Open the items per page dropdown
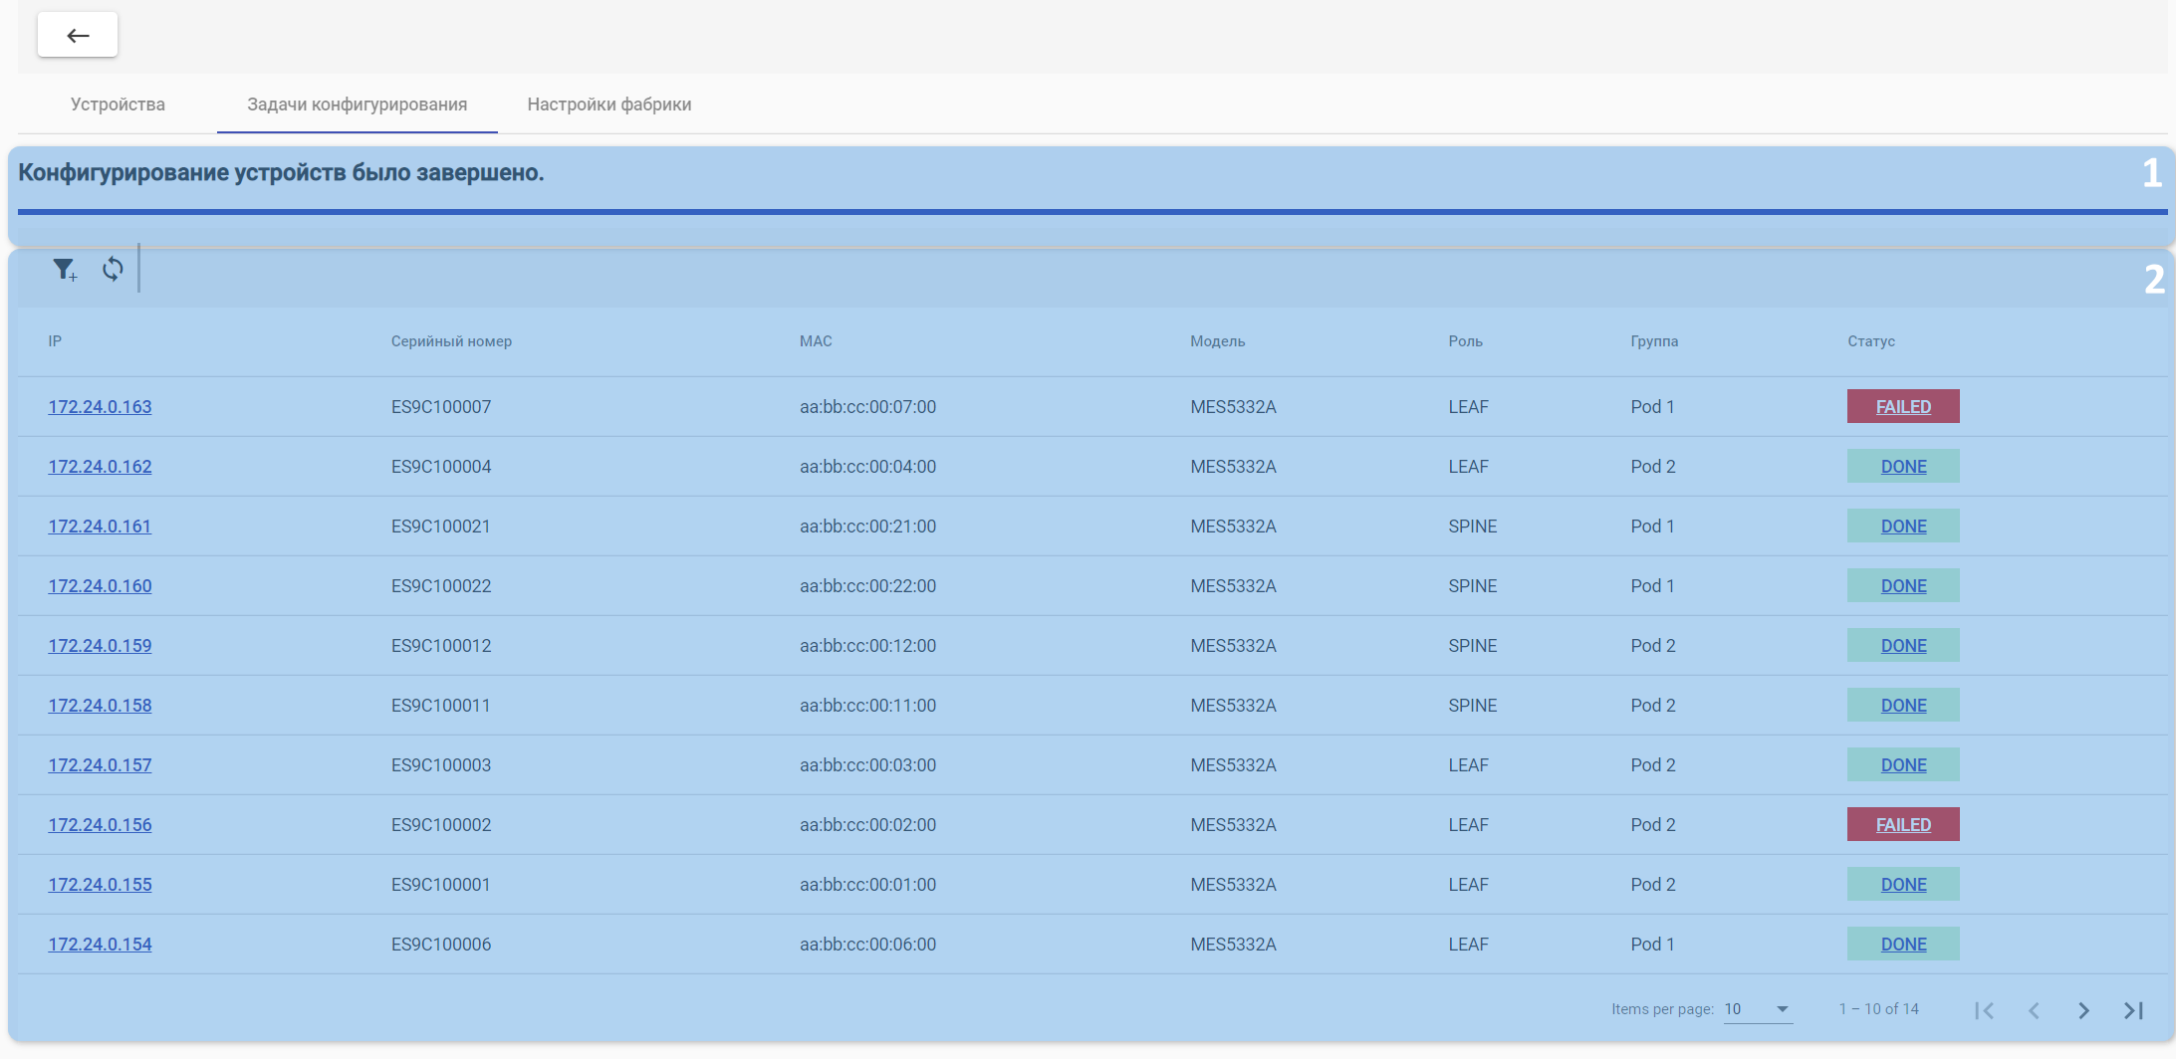Viewport: 2176px width, 1059px height. pyautogui.click(x=1758, y=1009)
